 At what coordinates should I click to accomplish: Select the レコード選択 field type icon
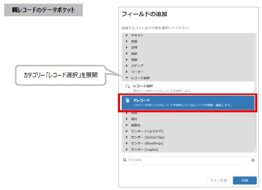tap(127, 86)
